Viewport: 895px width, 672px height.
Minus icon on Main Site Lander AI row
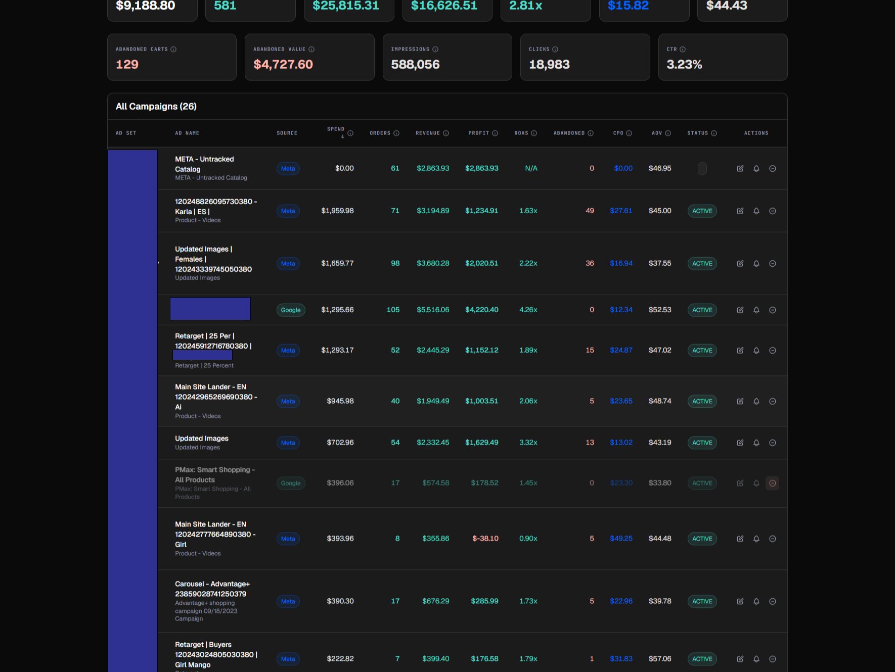click(x=773, y=402)
